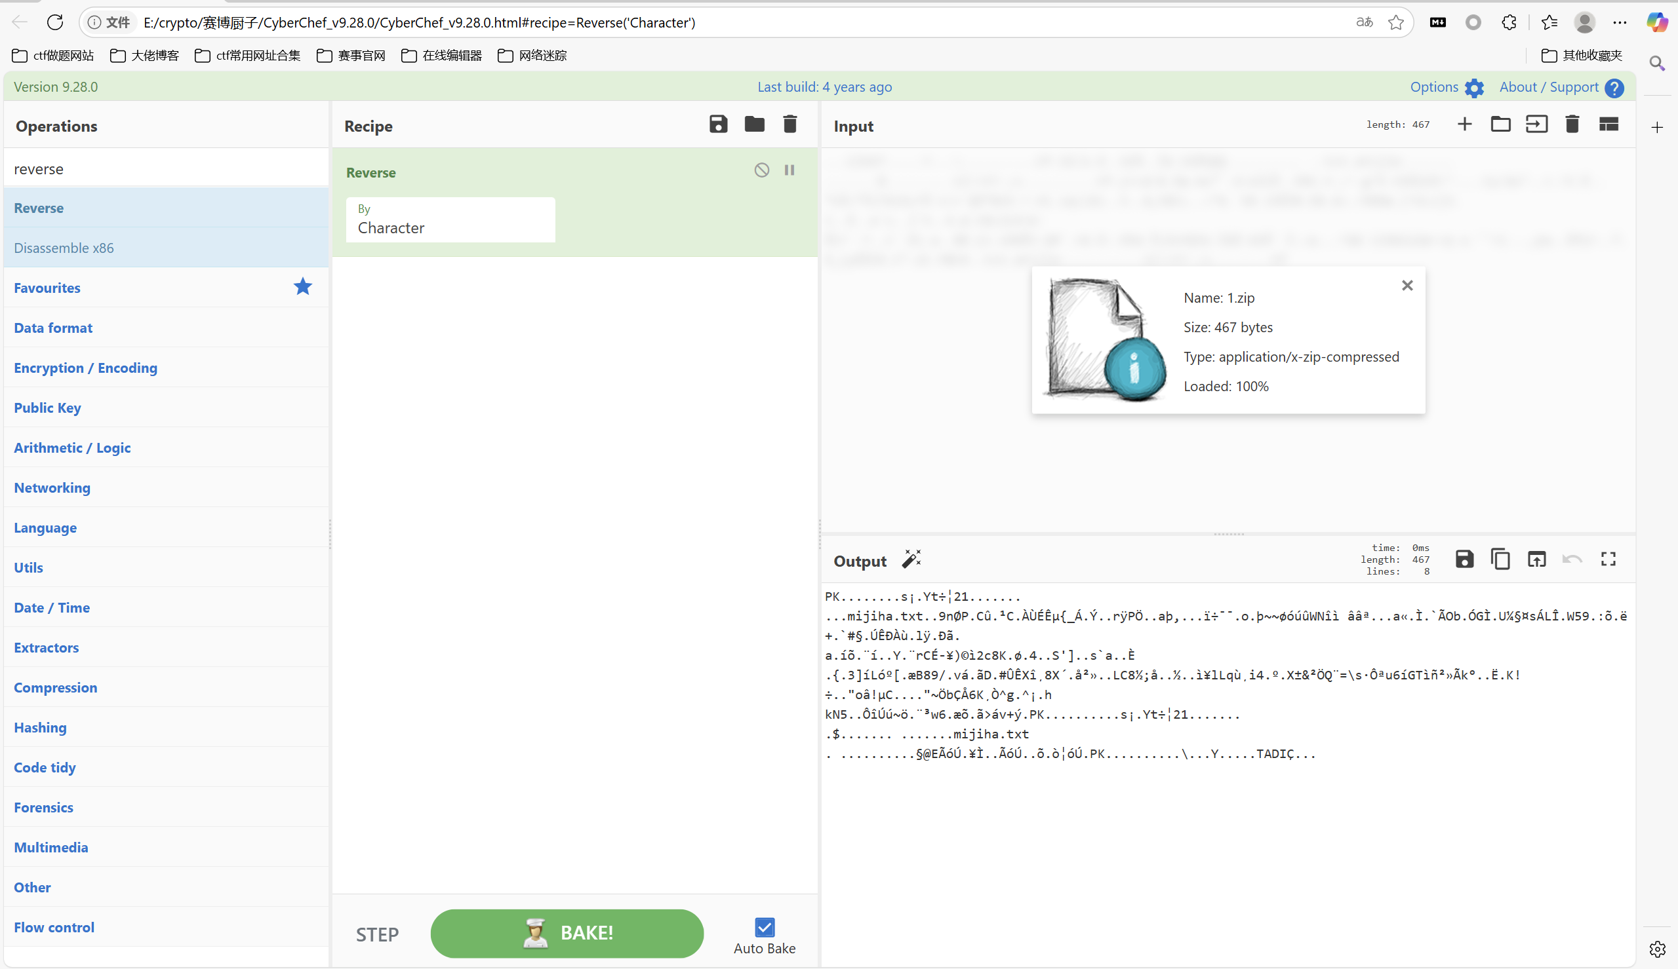Image resolution: width=1678 pixels, height=969 pixels.
Task: Expand the Extractors category
Action: pos(166,647)
